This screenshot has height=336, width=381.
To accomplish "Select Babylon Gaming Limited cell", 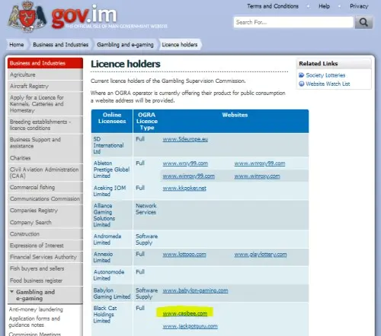I will [112, 293].
